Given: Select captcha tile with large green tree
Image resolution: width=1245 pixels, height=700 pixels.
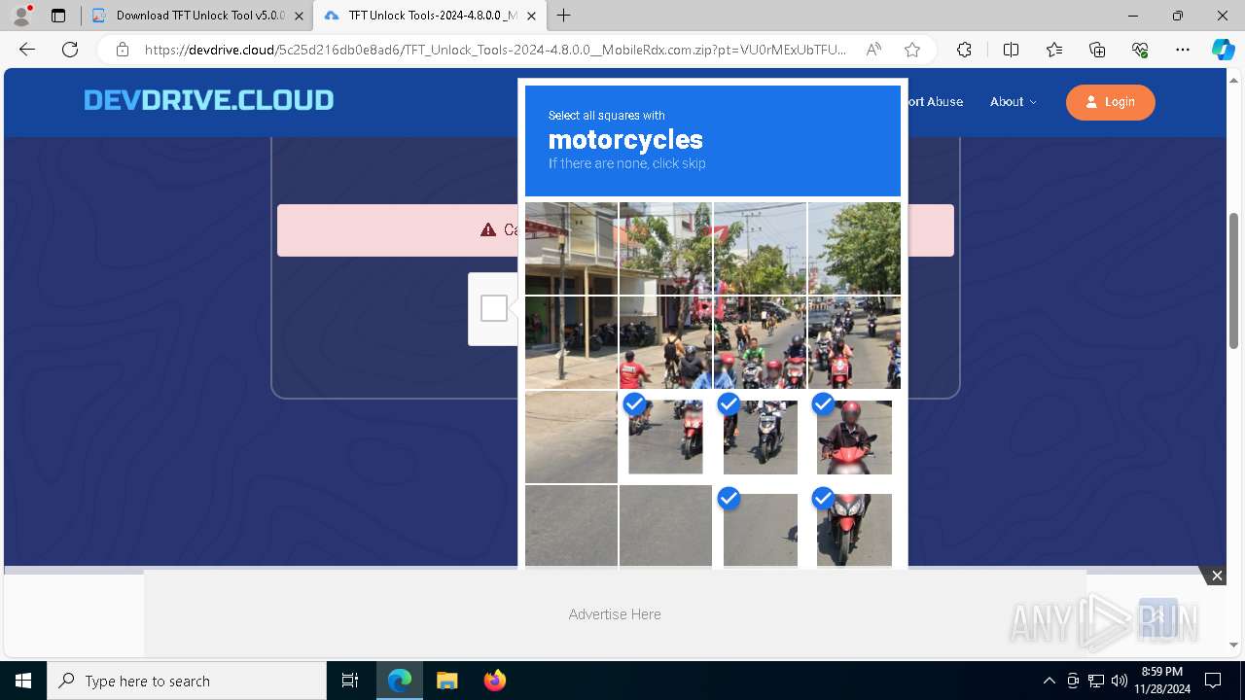Looking at the screenshot, I should click(x=854, y=248).
